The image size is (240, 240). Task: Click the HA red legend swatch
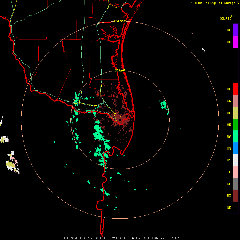235,89
